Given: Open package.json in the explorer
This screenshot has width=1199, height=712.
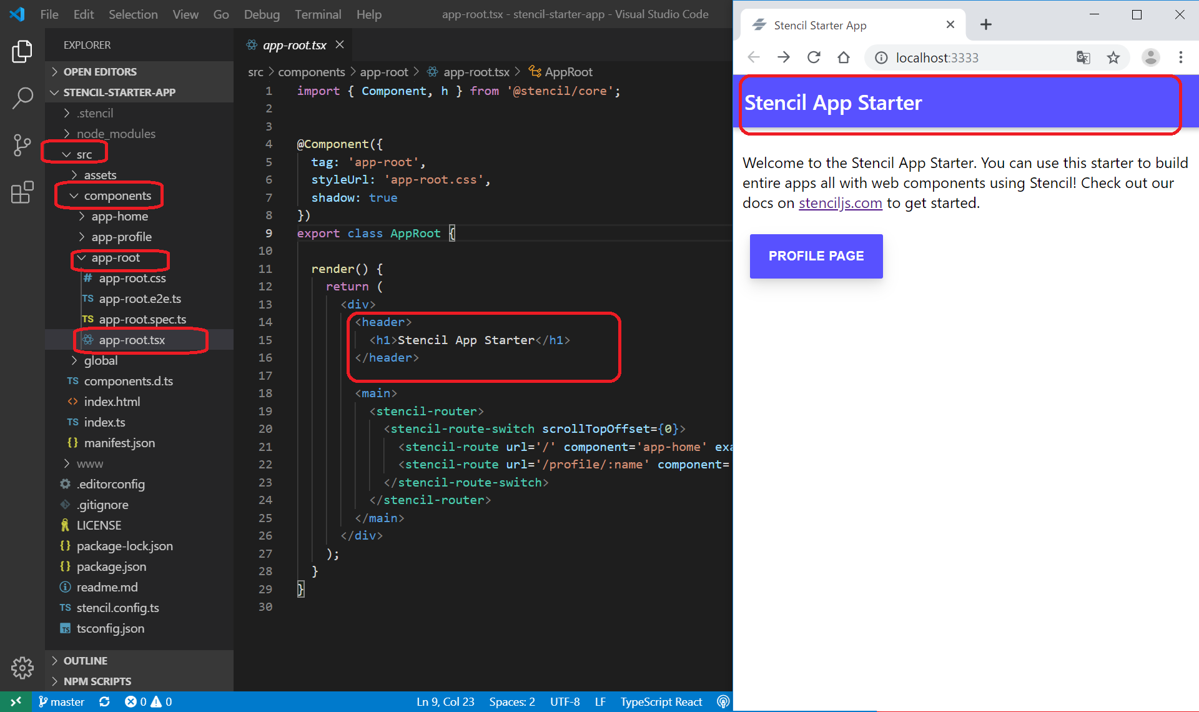Looking at the screenshot, I should (x=111, y=566).
